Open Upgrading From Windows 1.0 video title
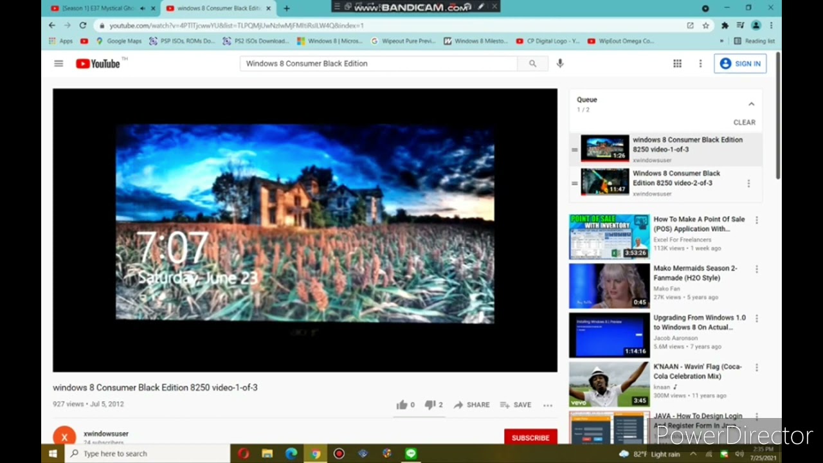Screen dimensions: 823x463 tap(700, 322)
